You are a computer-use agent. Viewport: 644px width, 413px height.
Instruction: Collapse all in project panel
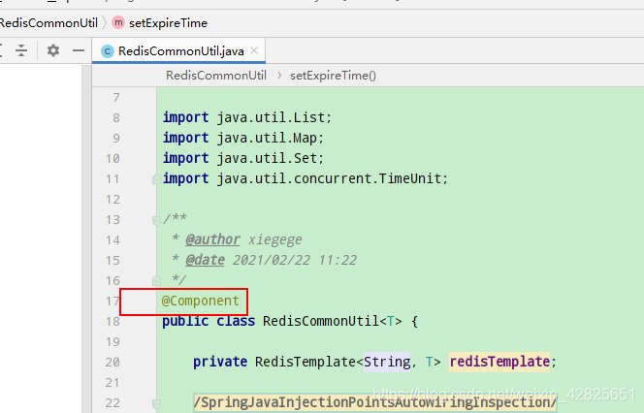tap(21, 50)
